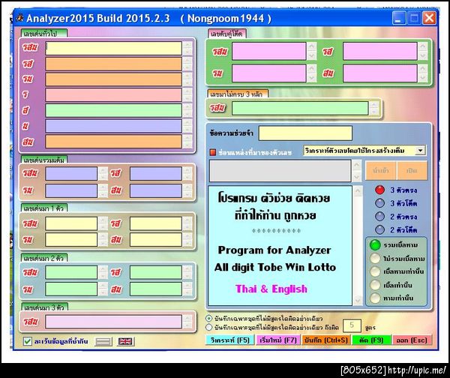The height and width of the screenshot is (378, 450).
Task: Click down arrow beside รส in เลขดับคู่โต๊ด
Action: pyautogui.click(x=423, y=55)
